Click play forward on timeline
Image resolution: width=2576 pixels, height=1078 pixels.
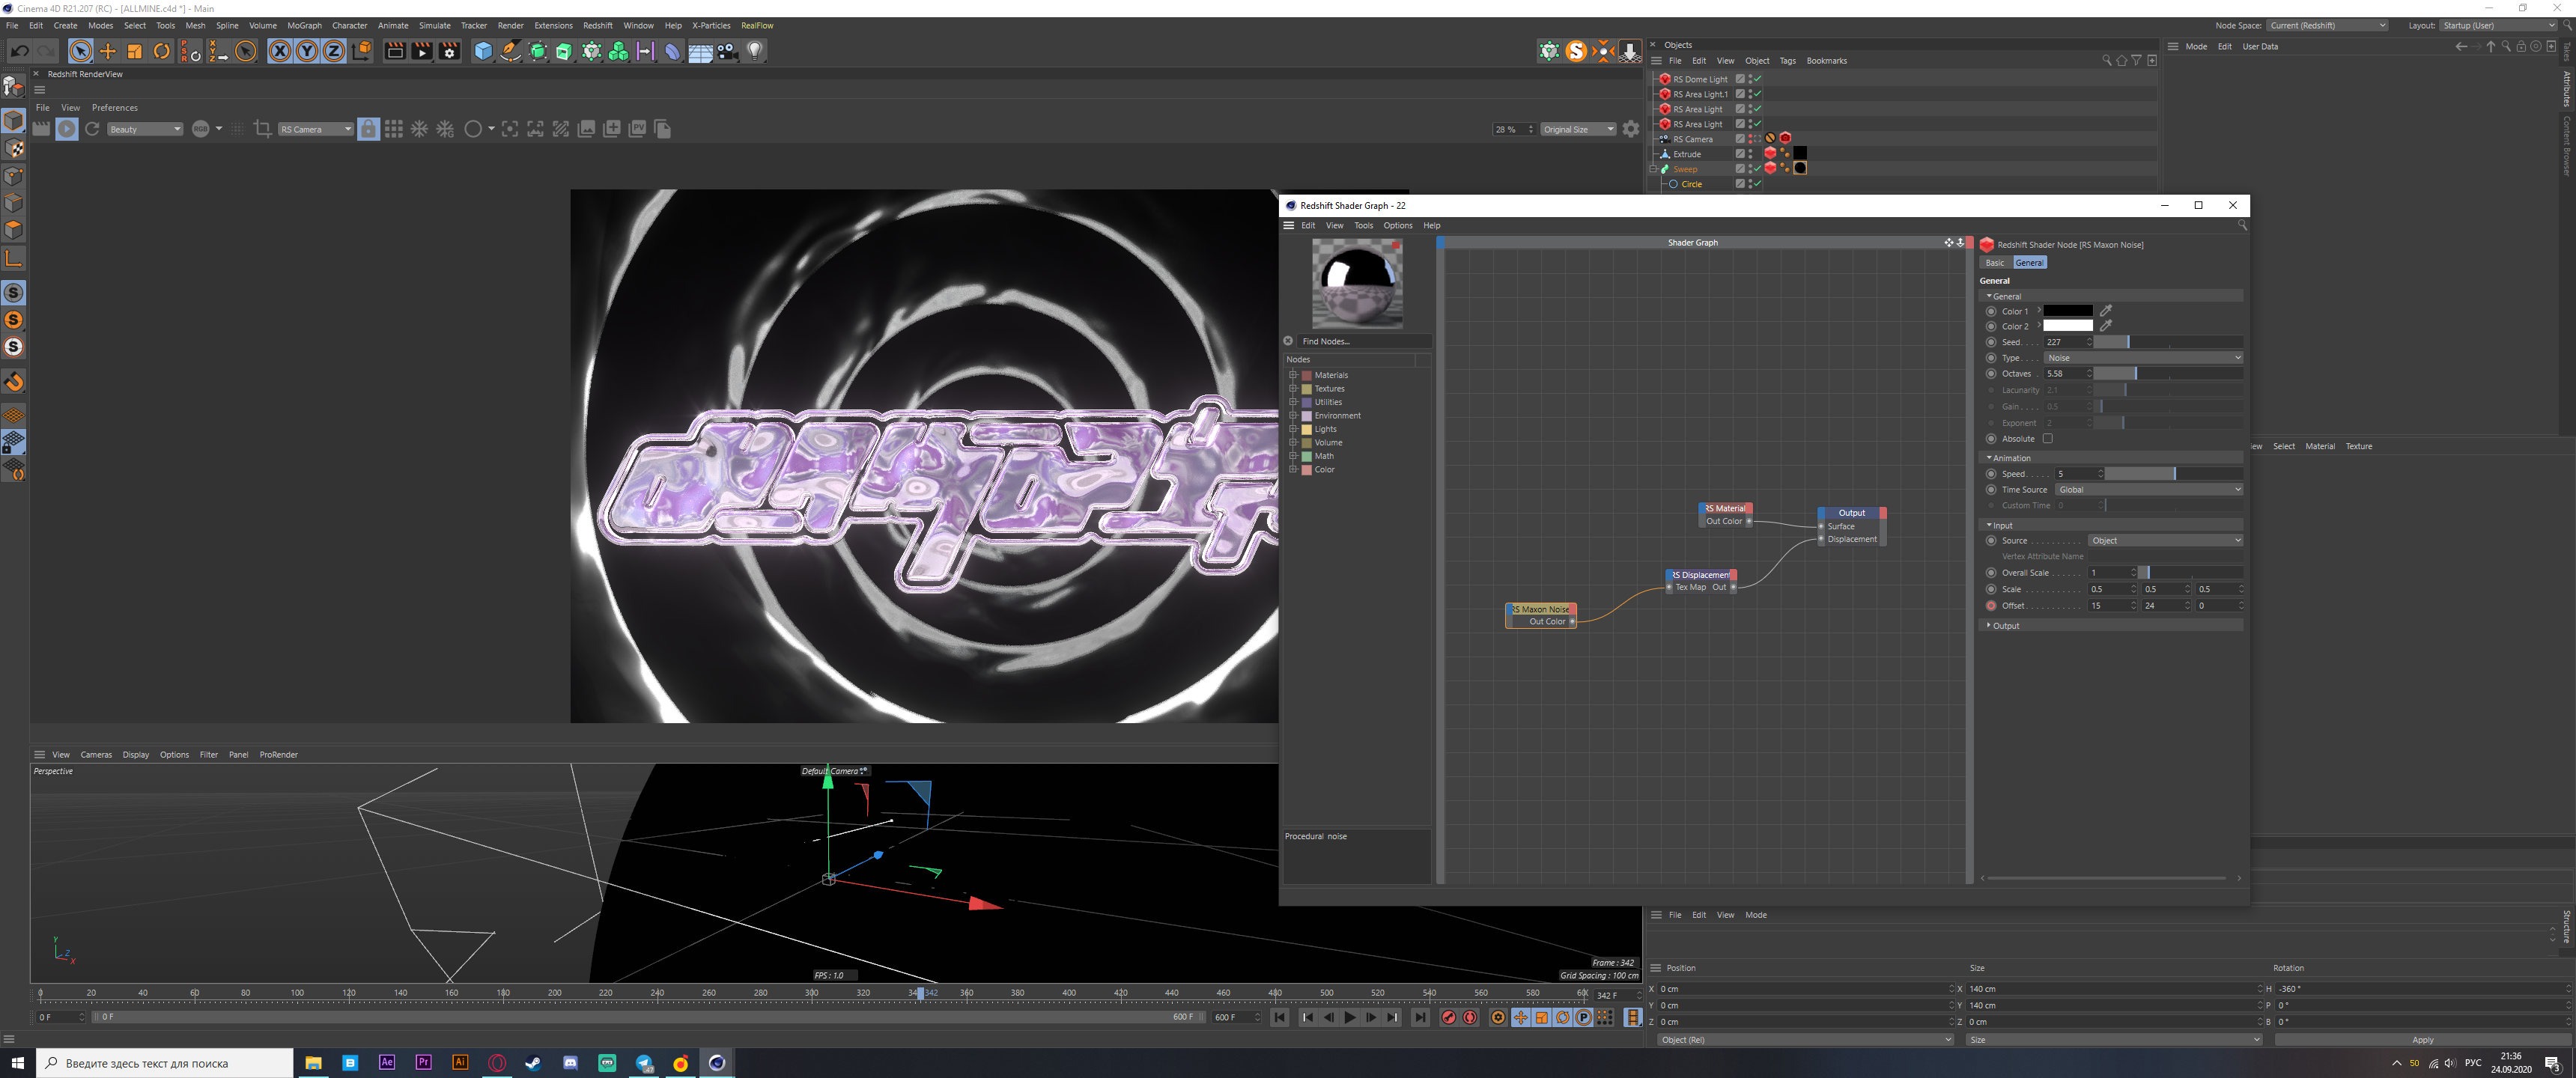(x=1350, y=1018)
